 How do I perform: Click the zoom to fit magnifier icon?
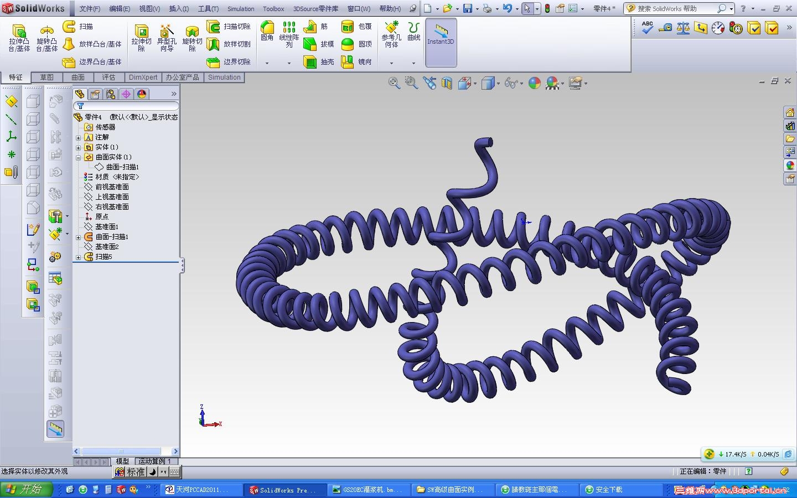tap(394, 83)
